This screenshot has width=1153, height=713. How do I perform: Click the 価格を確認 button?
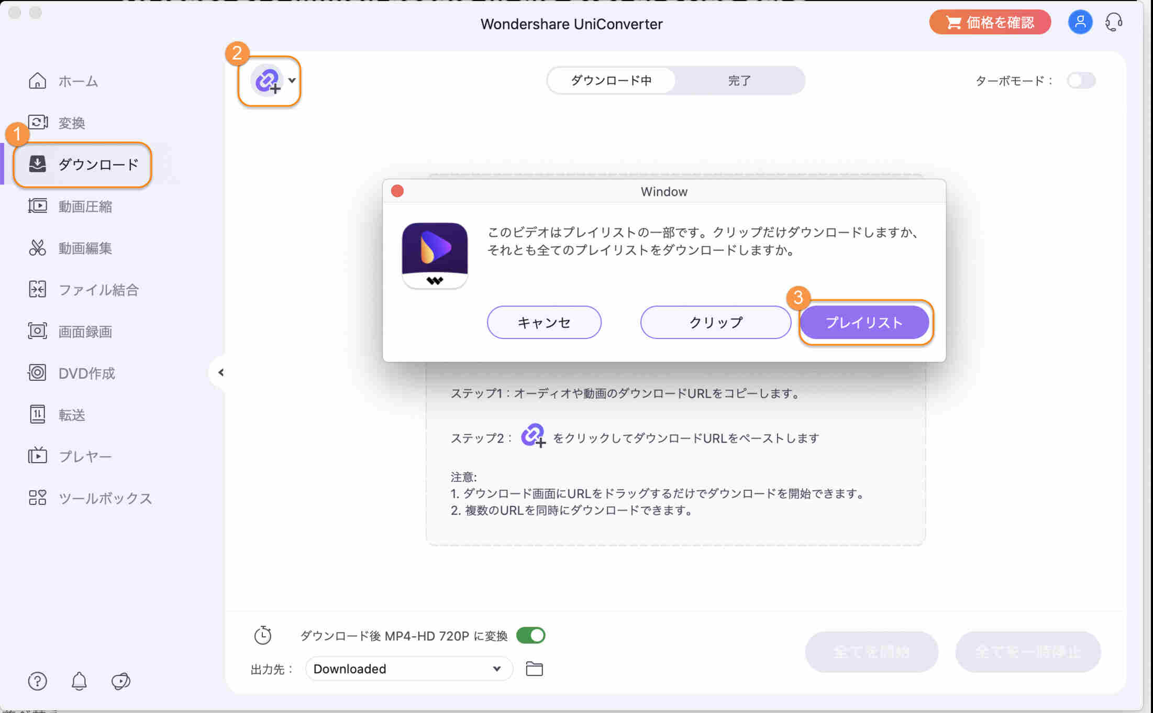(x=990, y=22)
